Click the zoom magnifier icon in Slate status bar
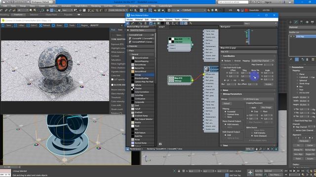The height and width of the screenshot is (177, 316). (260, 149)
